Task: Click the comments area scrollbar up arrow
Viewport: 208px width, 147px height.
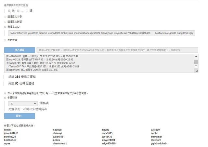Action: [196, 56]
